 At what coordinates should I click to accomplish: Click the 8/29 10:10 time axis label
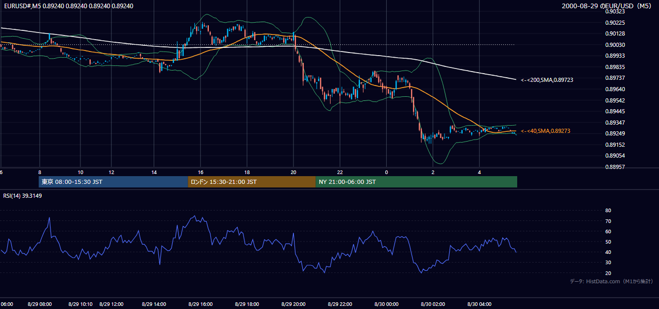pyautogui.click(x=80, y=304)
